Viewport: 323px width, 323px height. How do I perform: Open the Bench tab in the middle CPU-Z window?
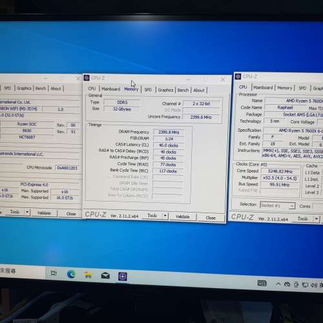183,90
